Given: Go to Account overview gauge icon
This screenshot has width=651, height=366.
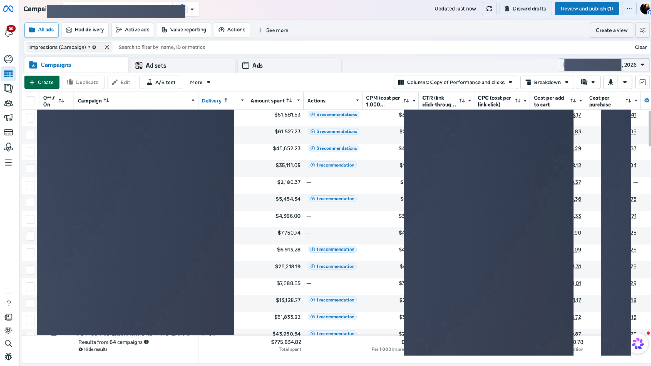Looking at the screenshot, I should (9, 59).
